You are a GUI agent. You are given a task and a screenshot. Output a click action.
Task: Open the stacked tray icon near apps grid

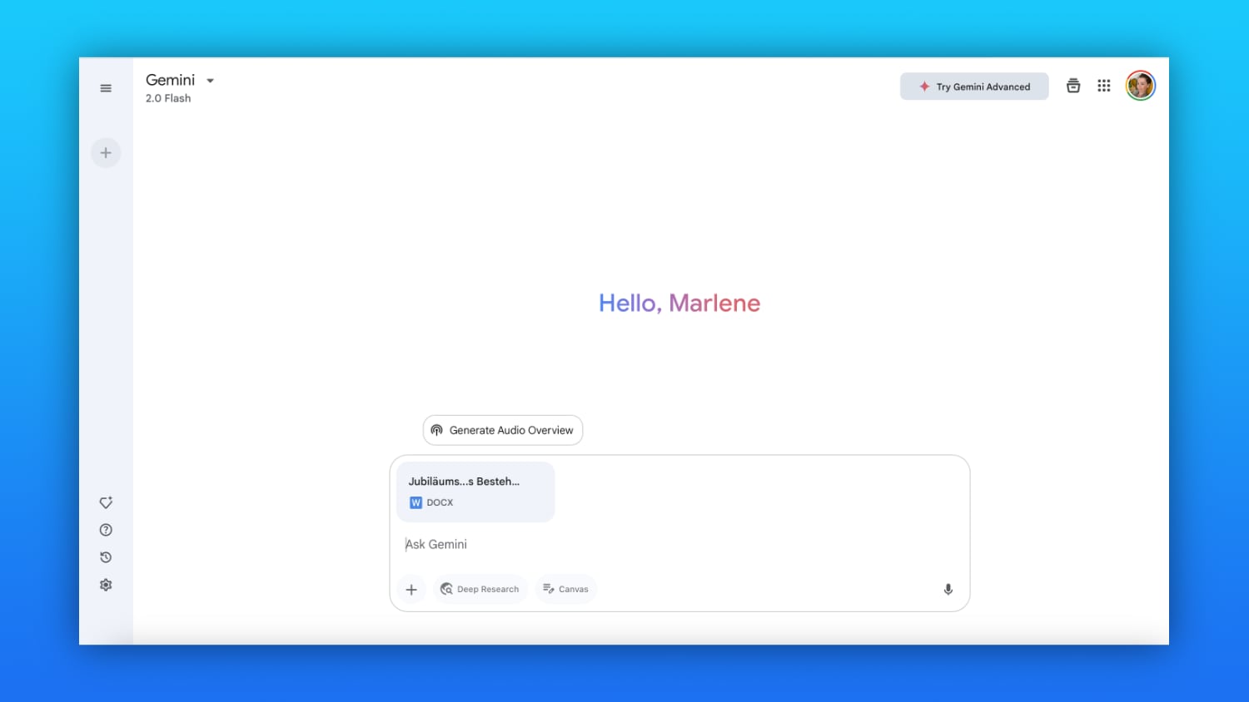tap(1073, 86)
